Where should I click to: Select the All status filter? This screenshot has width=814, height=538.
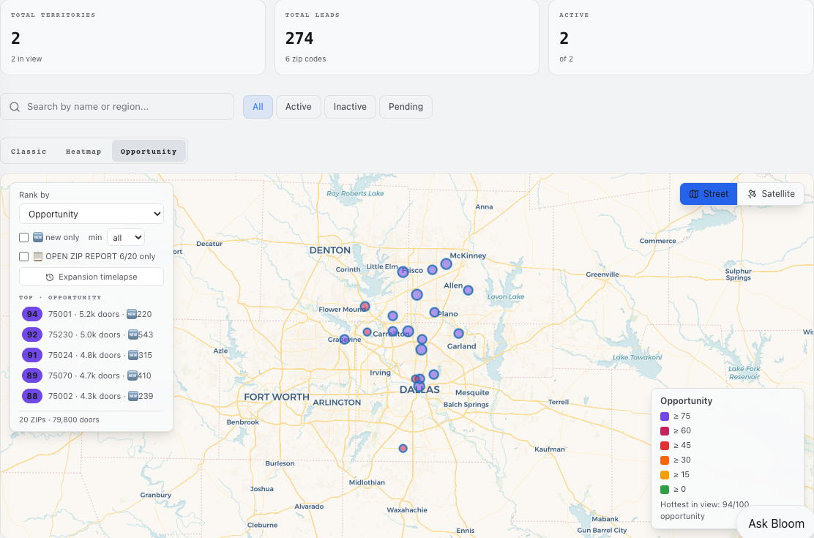[x=258, y=107]
